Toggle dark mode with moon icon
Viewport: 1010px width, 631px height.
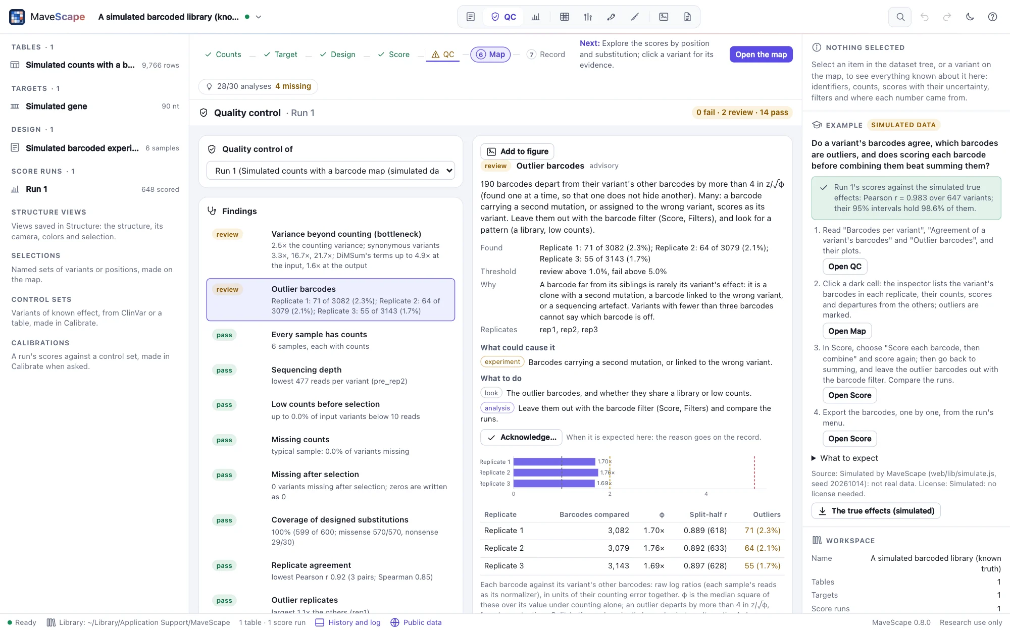[970, 17]
